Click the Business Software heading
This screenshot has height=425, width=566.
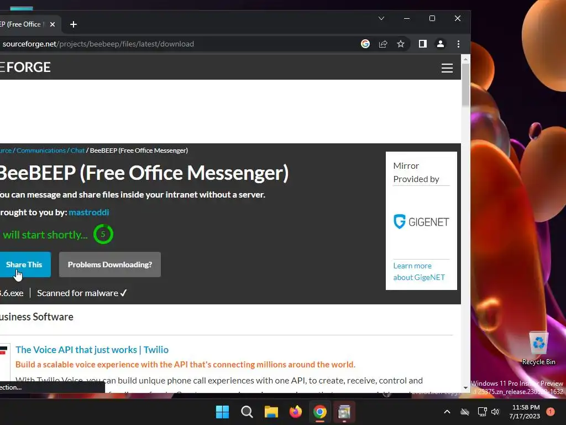[x=36, y=317]
